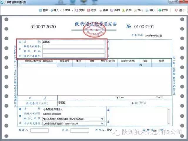
Task: Click the remarks scrollbar up arrow
Action: [169, 109]
